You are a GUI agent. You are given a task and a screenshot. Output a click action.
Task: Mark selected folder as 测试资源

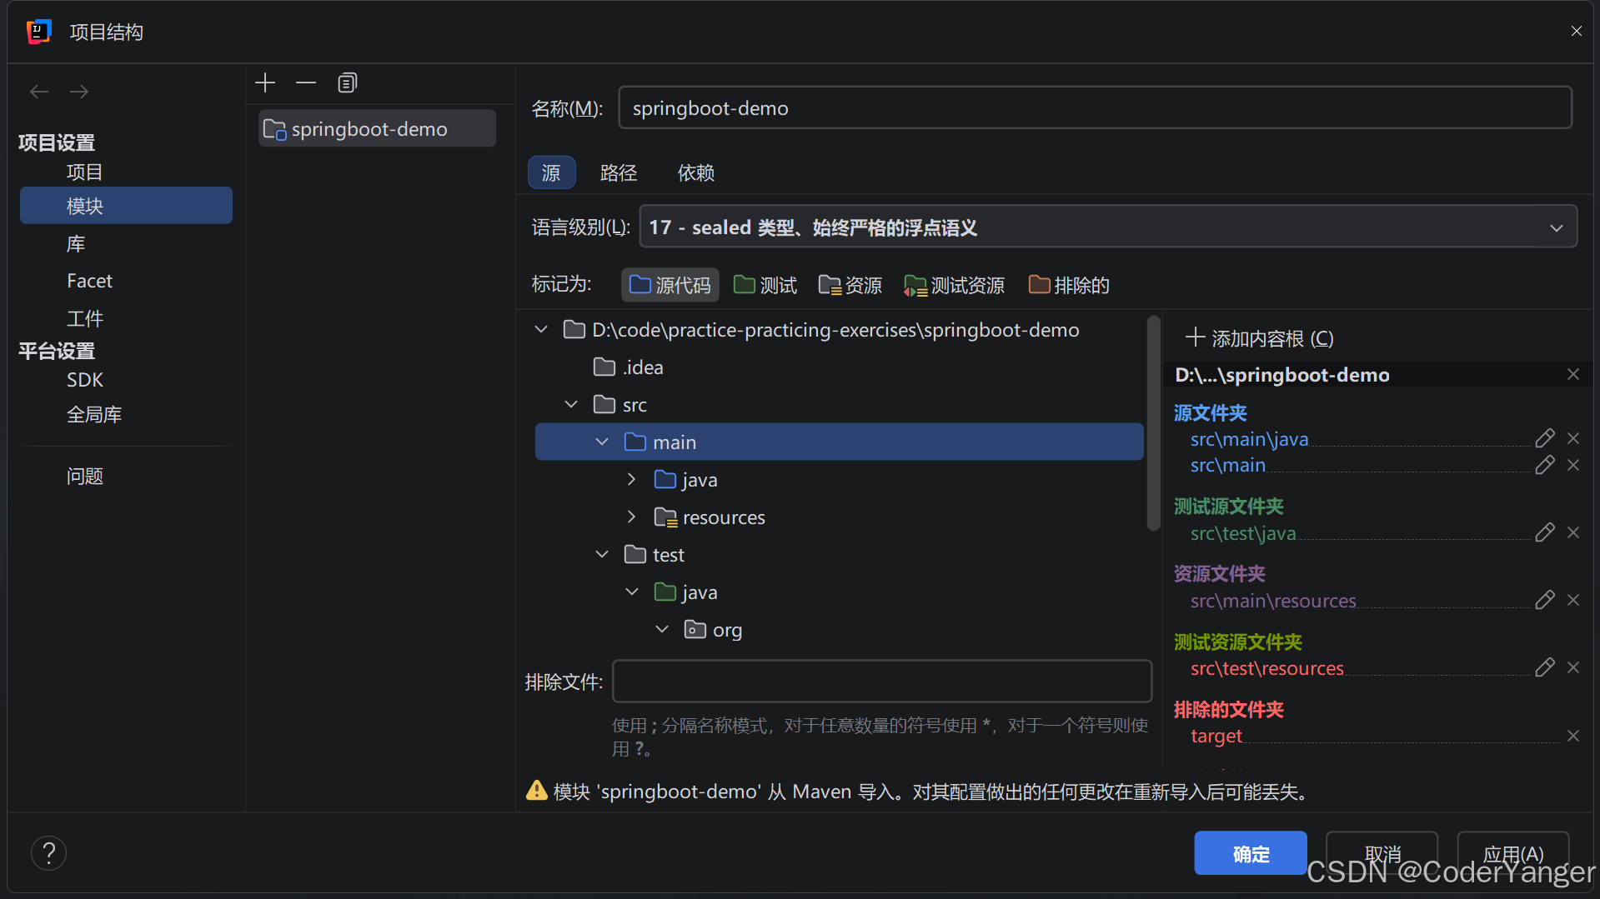tap(955, 285)
